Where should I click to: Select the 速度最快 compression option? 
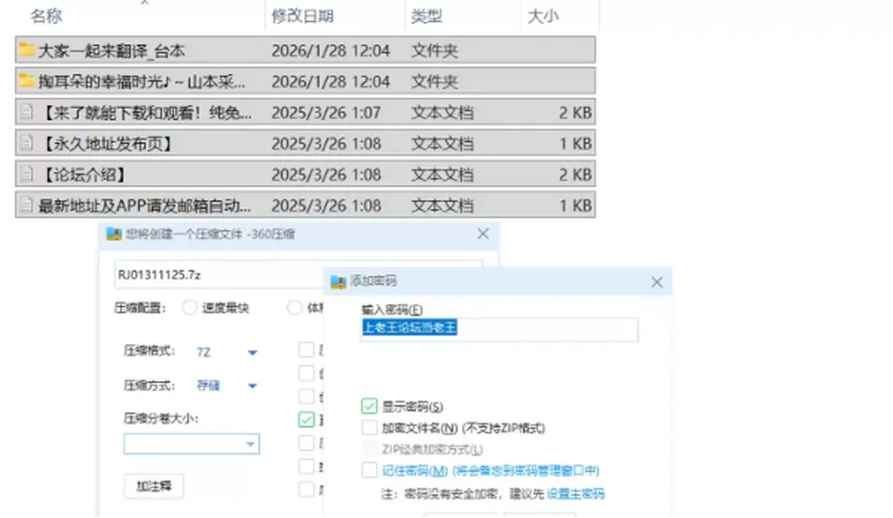click(190, 308)
